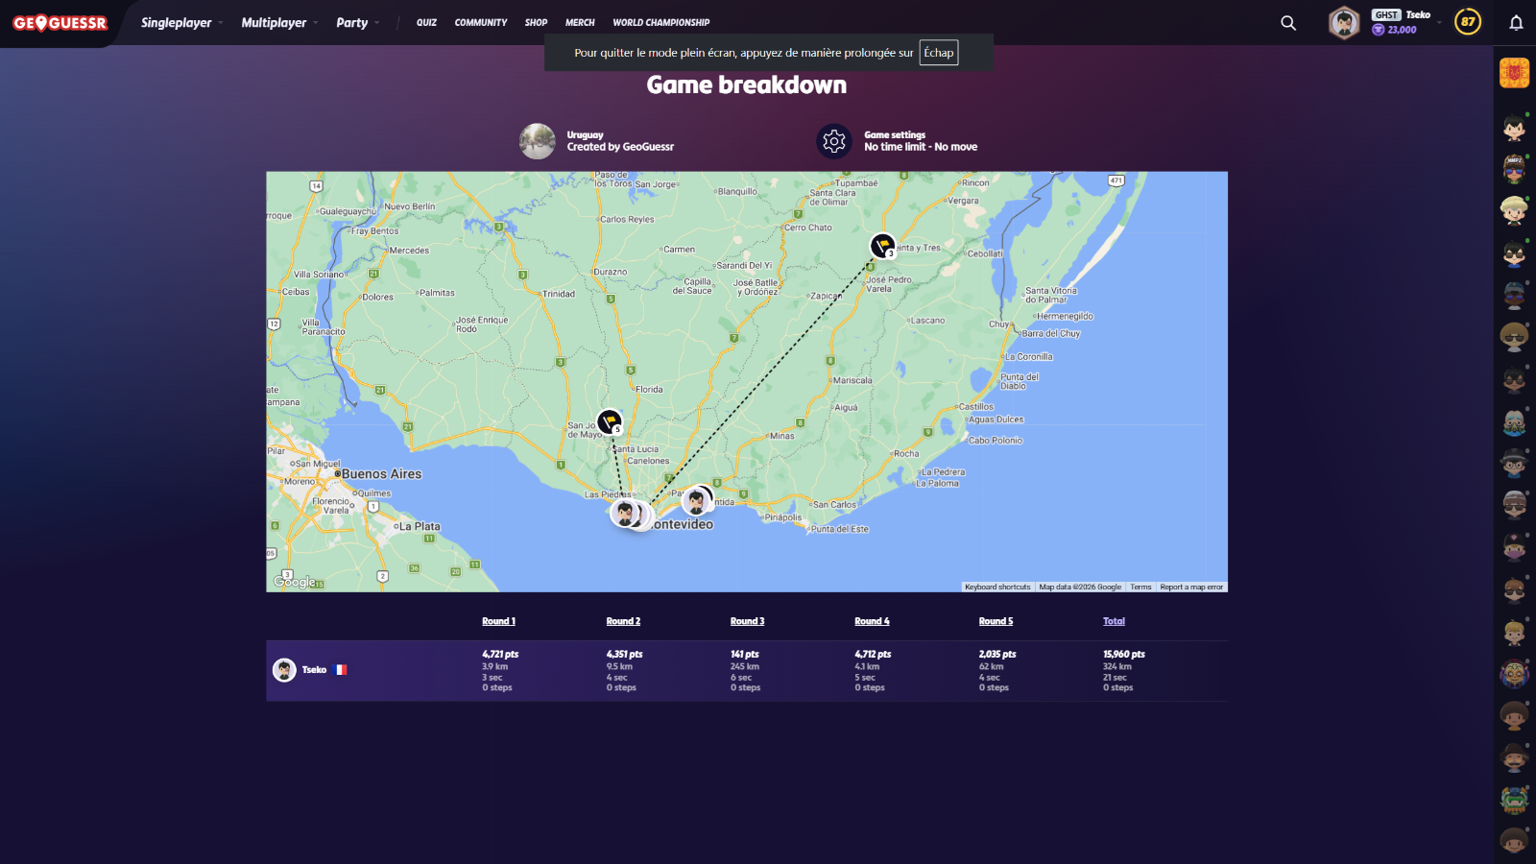Open the Round 1 link
This screenshot has height=864, width=1536.
(498, 621)
